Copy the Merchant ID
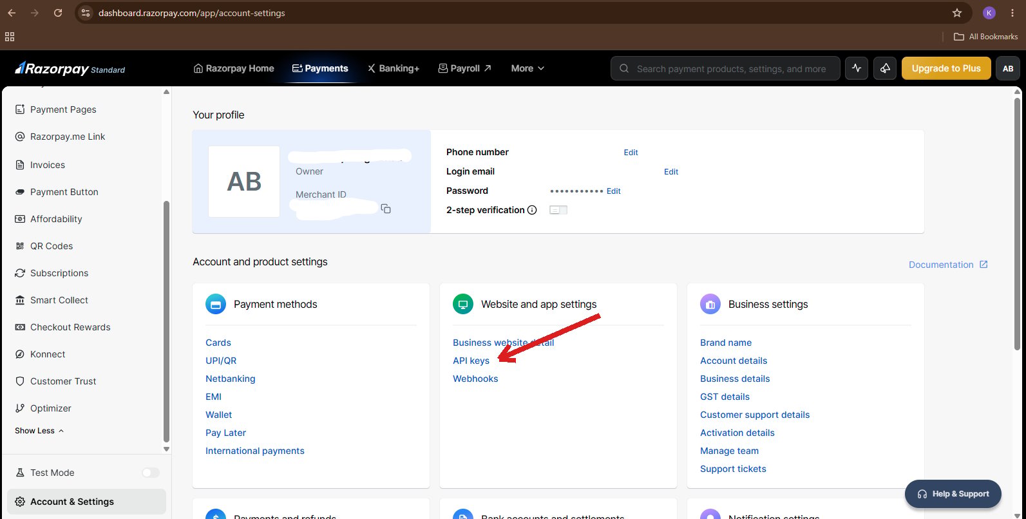This screenshot has height=519, width=1026. [386, 209]
